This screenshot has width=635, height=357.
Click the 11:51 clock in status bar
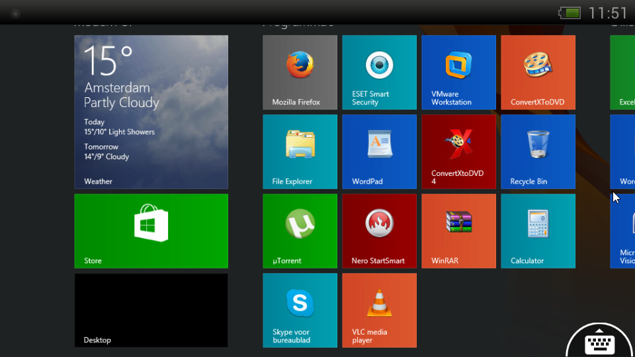click(x=607, y=13)
